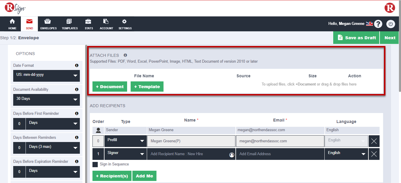Open the Signer type dropdown
Viewport: 401px width, 183px height.
[125, 154]
